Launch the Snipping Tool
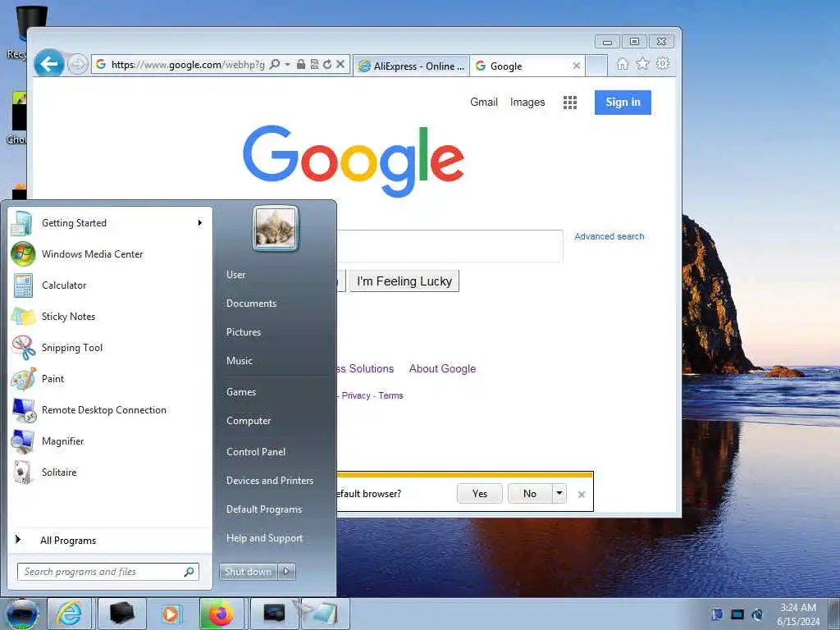The height and width of the screenshot is (630, 840). pyautogui.click(x=110, y=348)
